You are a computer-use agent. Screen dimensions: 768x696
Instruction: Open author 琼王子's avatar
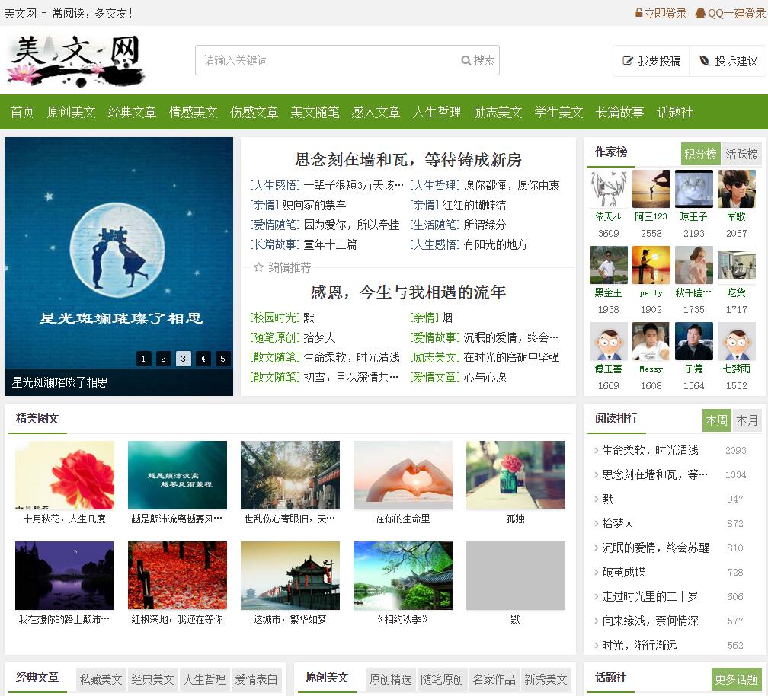[693, 189]
